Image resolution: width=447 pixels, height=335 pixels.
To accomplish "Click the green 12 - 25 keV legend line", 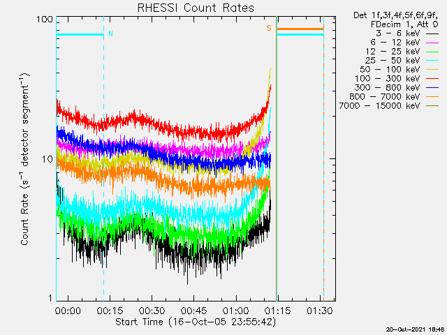I will click(432, 52).
